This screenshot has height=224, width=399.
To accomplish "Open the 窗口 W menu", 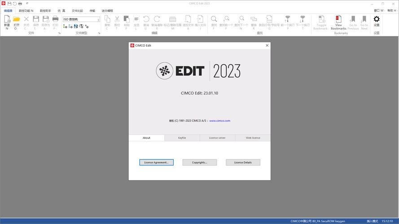I will pos(379,11).
